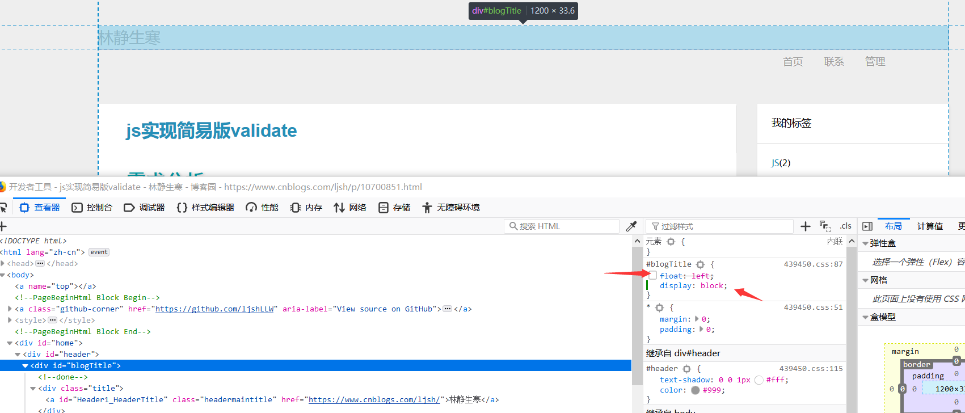Follow the github.com/ljshLLW href link
This screenshot has height=413, width=965.
click(x=214, y=309)
